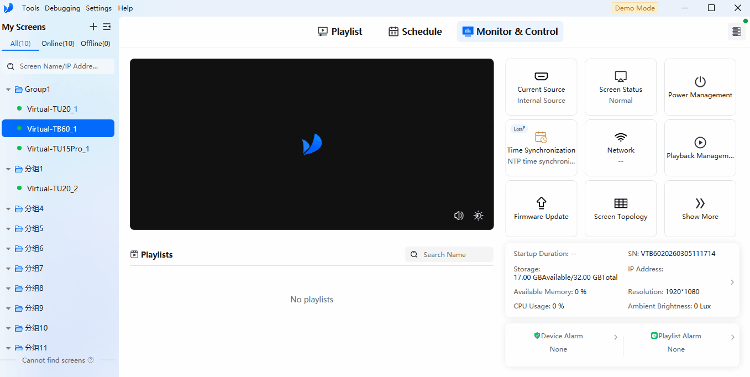Click help icon beside Cannot find screens
This screenshot has width=750, height=377.
pyautogui.click(x=91, y=360)
